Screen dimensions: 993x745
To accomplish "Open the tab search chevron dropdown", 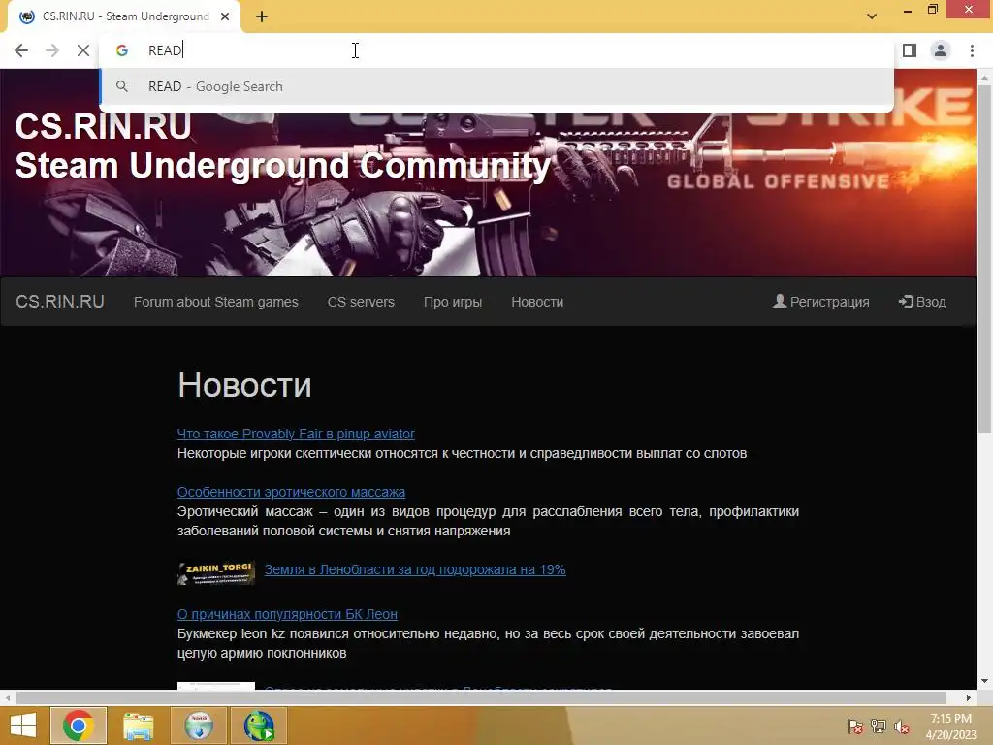I will [x=872, y=16].
